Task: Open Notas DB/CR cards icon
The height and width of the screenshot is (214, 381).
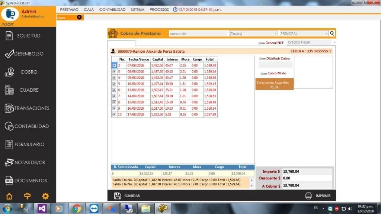Action: [9, 162]
